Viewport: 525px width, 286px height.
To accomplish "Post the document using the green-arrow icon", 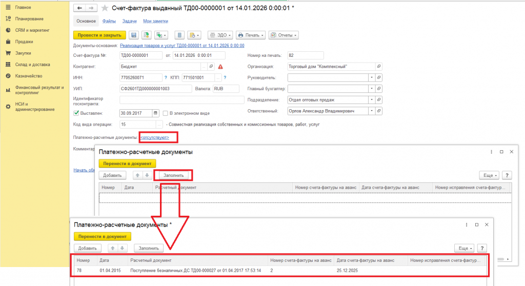I will [146, 35].
